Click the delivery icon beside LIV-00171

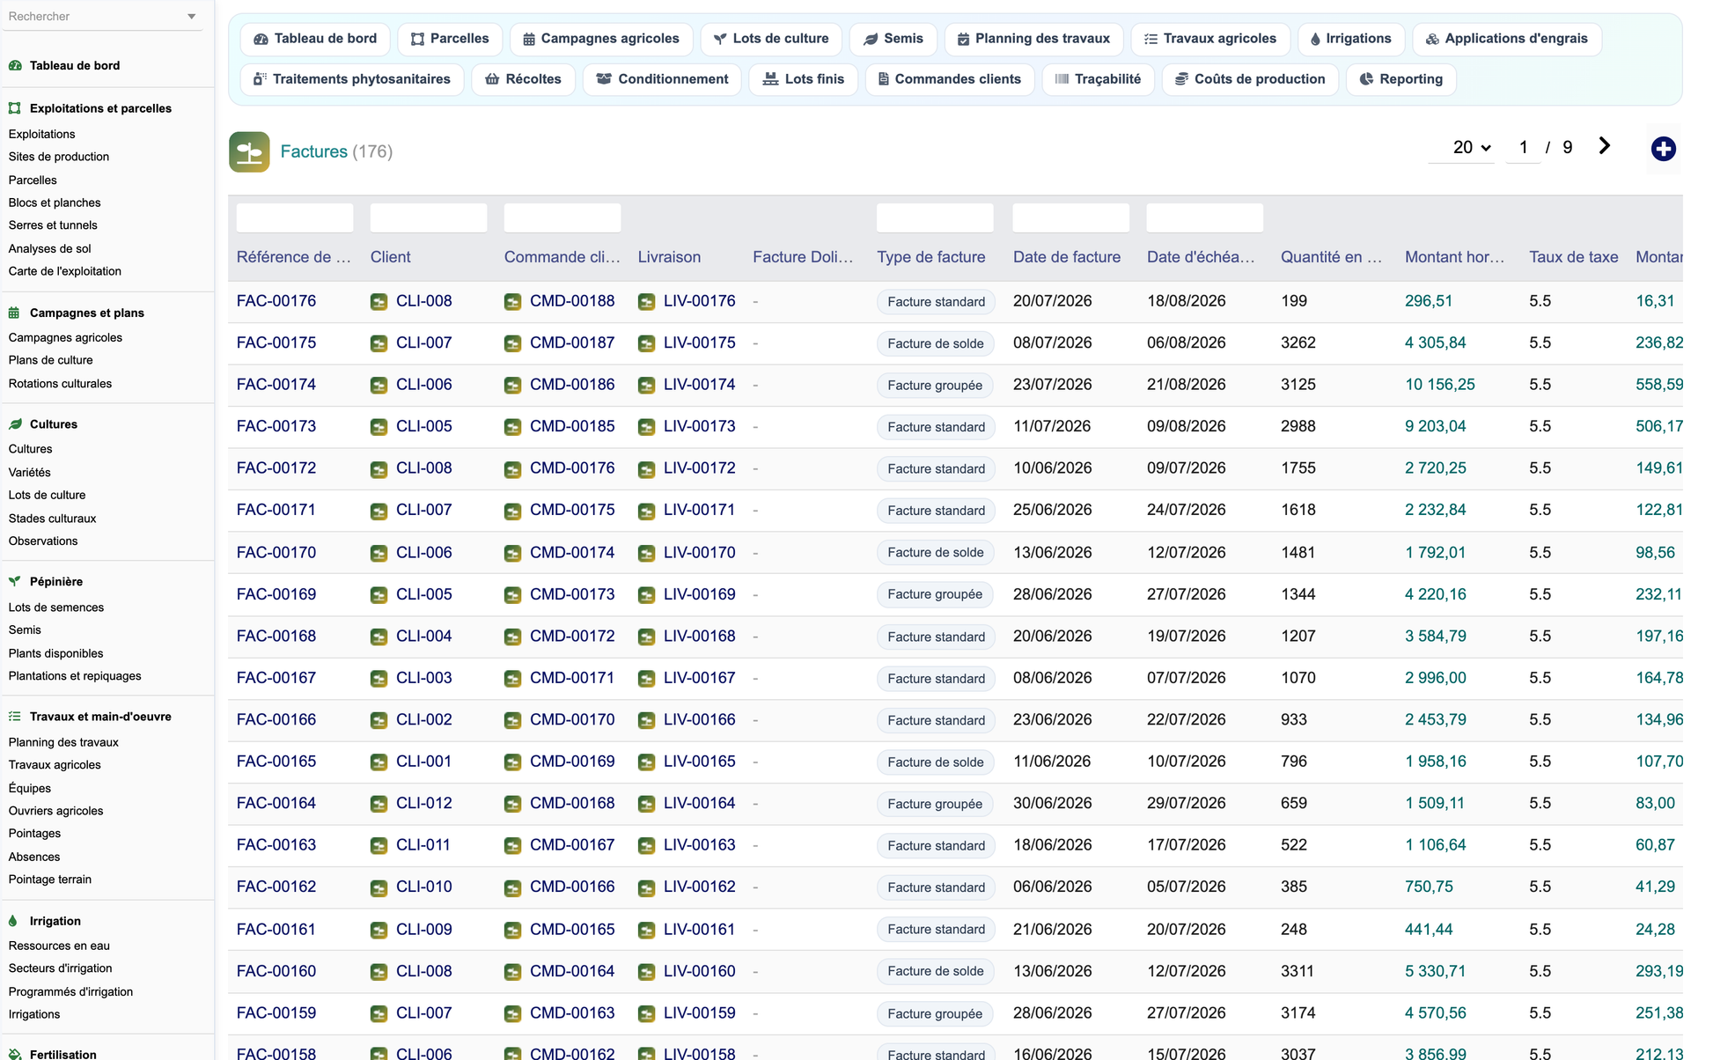tap(646, 511)
